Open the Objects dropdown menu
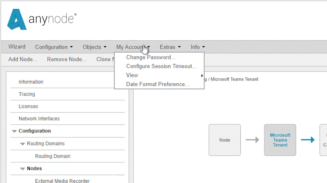The height and width of the screenshot is (183, 327). (95, 47)
